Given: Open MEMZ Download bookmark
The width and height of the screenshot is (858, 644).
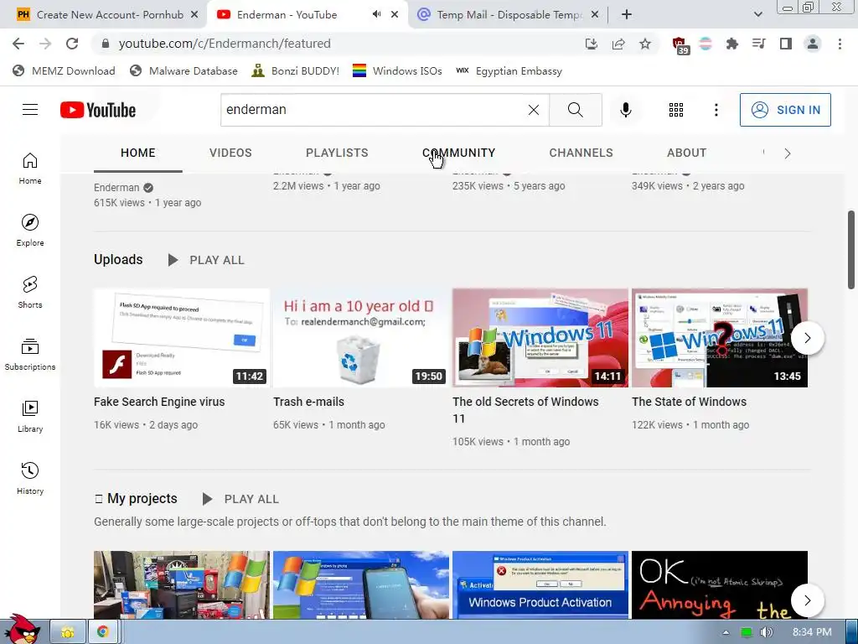Looking at the screenshot, I should 64,70.
